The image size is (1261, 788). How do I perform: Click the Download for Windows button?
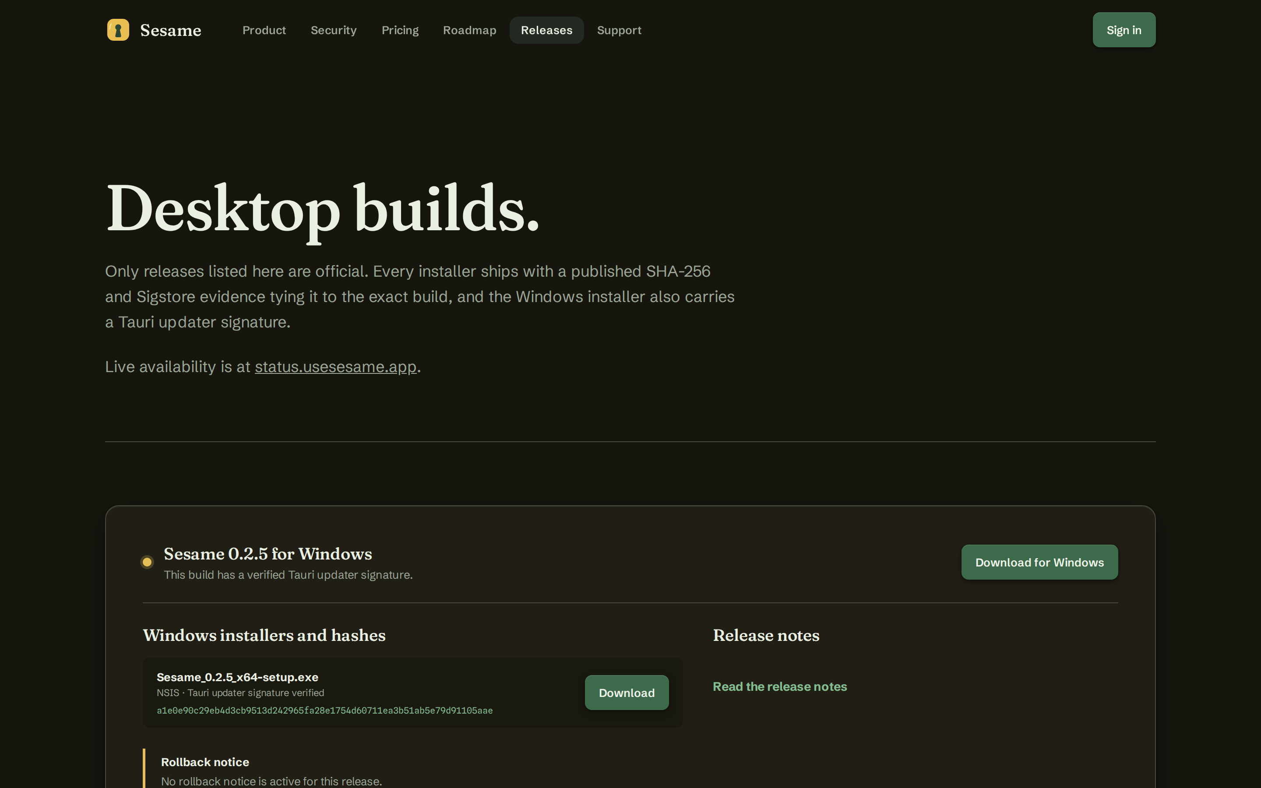pyautogui.click(x=1039, y=563)
